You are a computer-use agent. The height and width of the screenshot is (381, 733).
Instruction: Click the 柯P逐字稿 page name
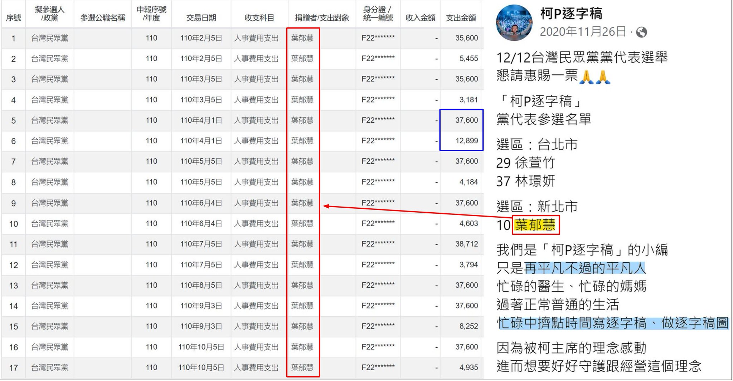(x=571, y=14)
